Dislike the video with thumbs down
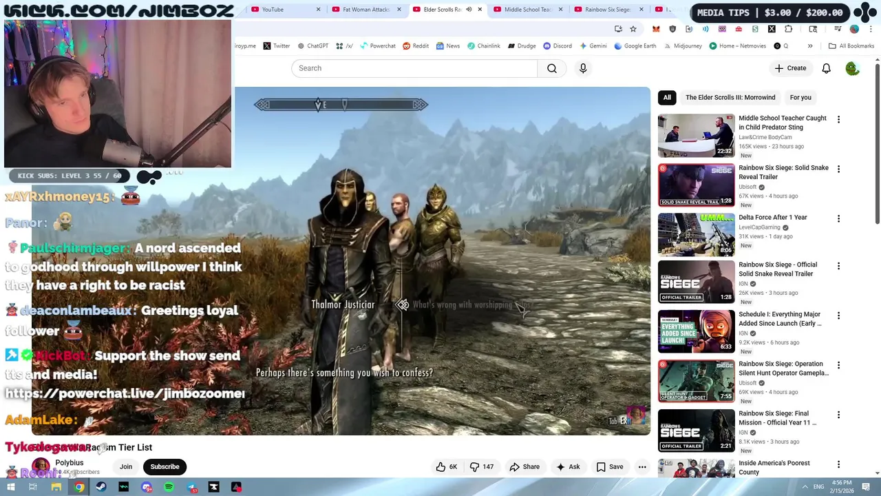 click(x=482, y=467)
